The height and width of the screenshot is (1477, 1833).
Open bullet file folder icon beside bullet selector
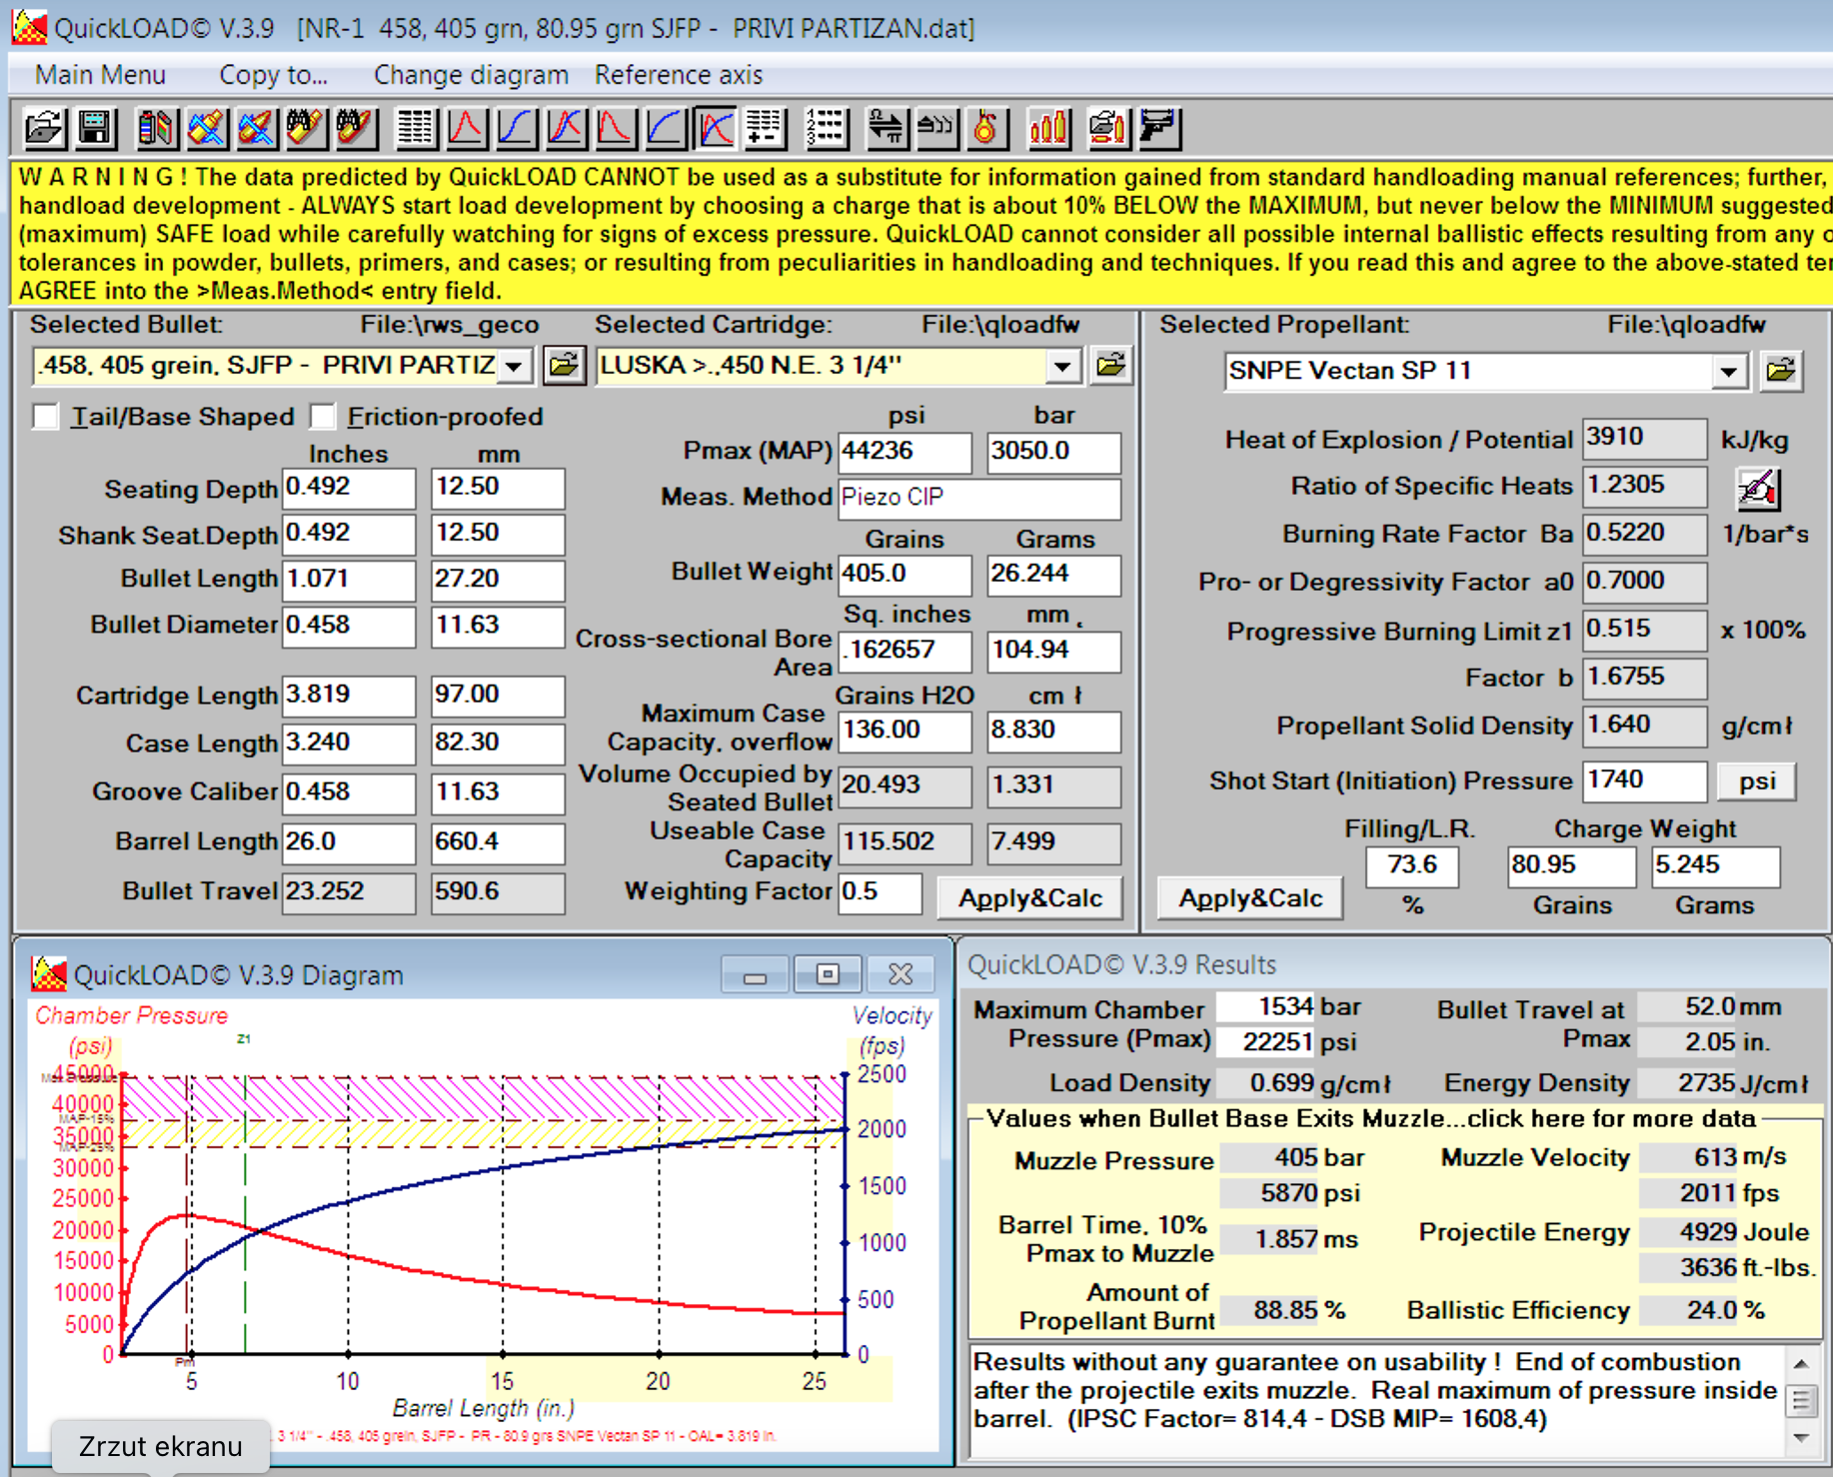(x=565, y=366)
